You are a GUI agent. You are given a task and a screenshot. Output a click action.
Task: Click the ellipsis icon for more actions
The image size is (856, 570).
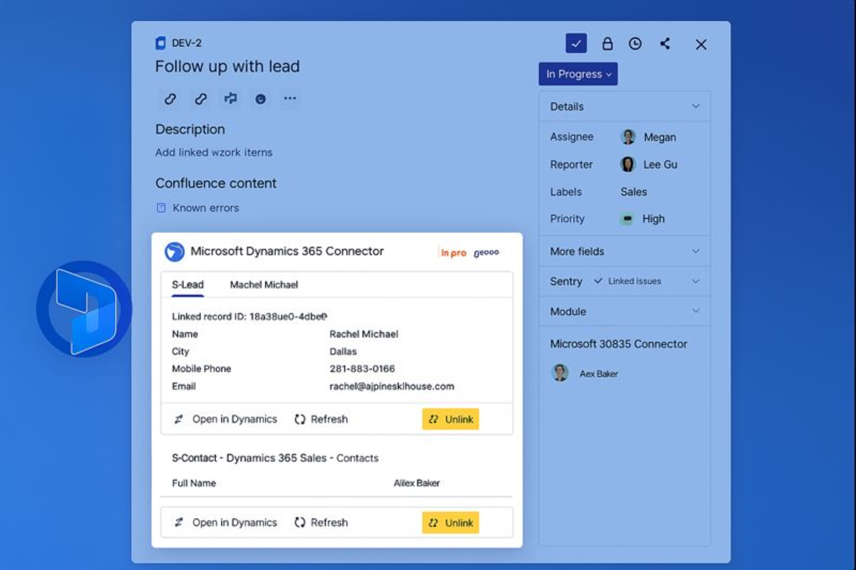click(290, 99)
